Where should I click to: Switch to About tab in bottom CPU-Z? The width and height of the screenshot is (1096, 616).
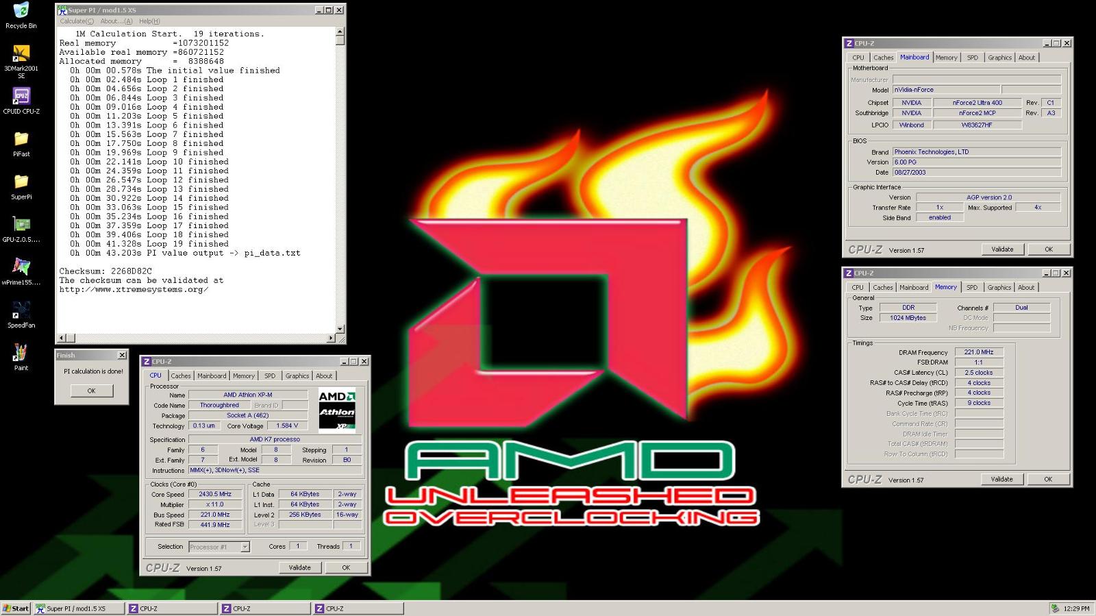(324, 375)
